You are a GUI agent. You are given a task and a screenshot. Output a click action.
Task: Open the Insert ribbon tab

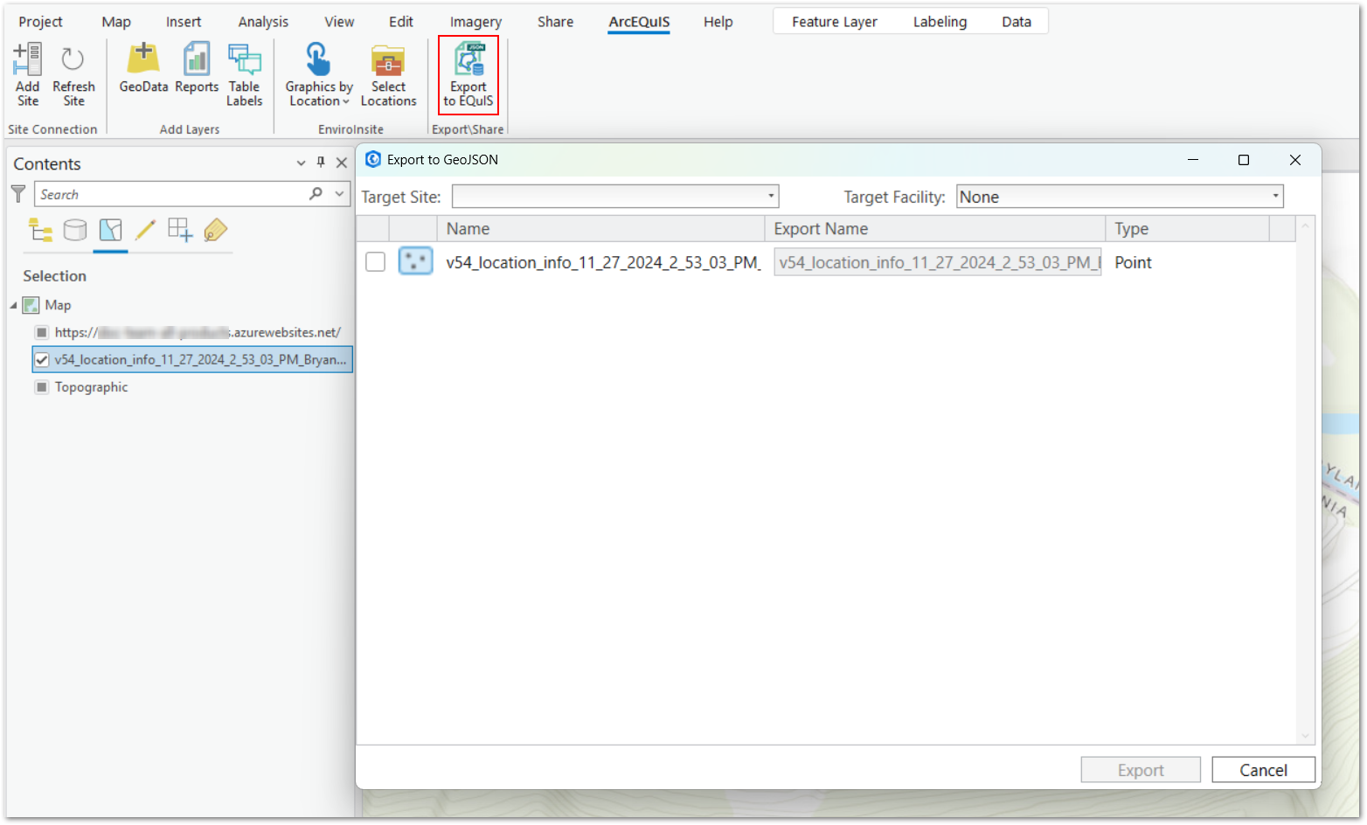click(x=184, y=22)
